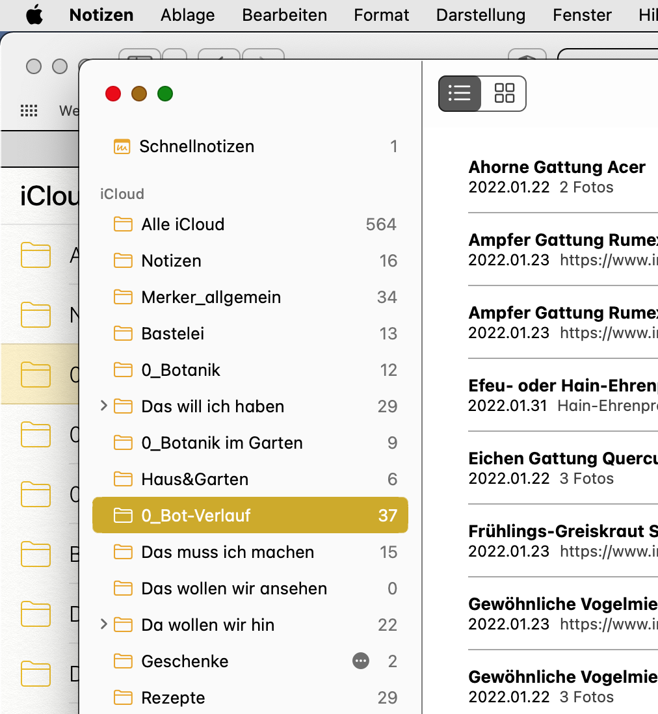Screen dimensions: 658x714
Task: Select the Schnellnotizen folder
Action: pyautogui.click(x=250, y=146)
